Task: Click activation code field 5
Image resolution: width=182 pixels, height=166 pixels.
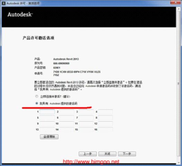Action: click(47, 118)
